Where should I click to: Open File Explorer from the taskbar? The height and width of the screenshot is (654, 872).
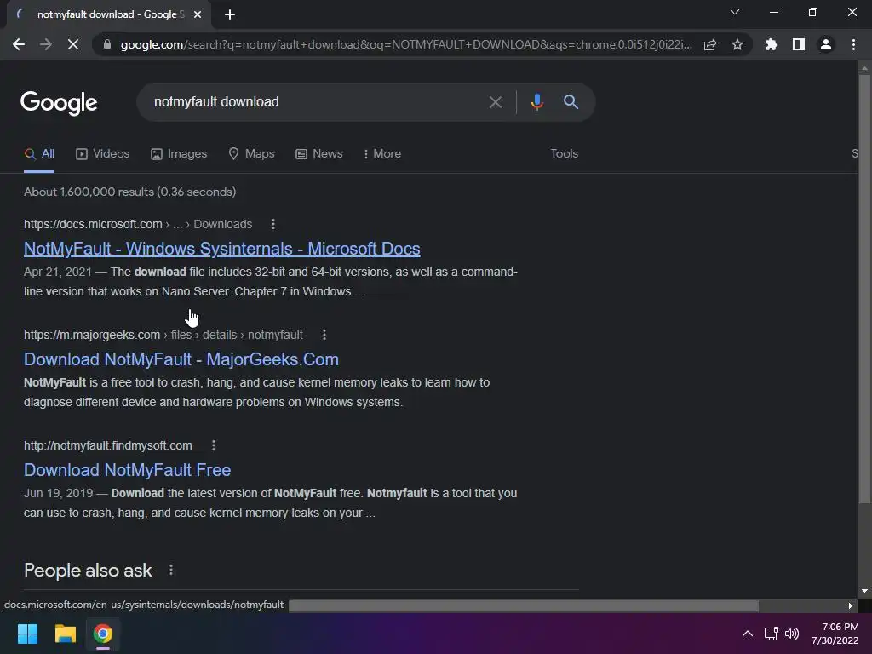click(x=65, y=634)
